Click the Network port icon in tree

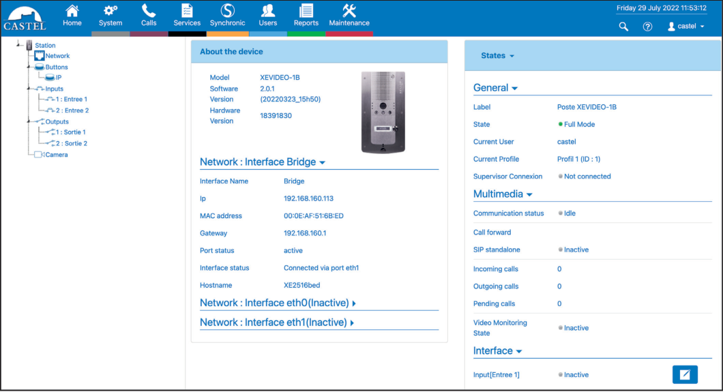(39, 56)
